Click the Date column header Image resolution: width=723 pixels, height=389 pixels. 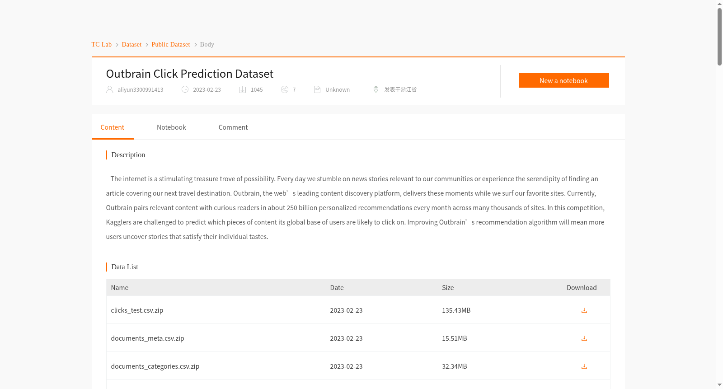pos(337,288)
